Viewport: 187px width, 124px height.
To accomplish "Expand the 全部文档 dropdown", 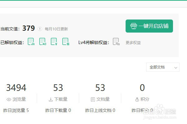I will tap(163, 67).
